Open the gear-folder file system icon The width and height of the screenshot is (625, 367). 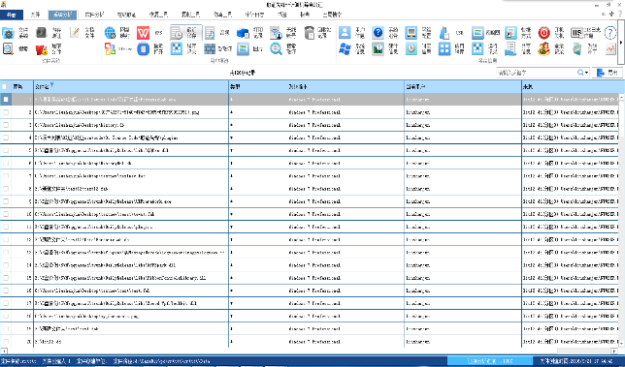8,33
